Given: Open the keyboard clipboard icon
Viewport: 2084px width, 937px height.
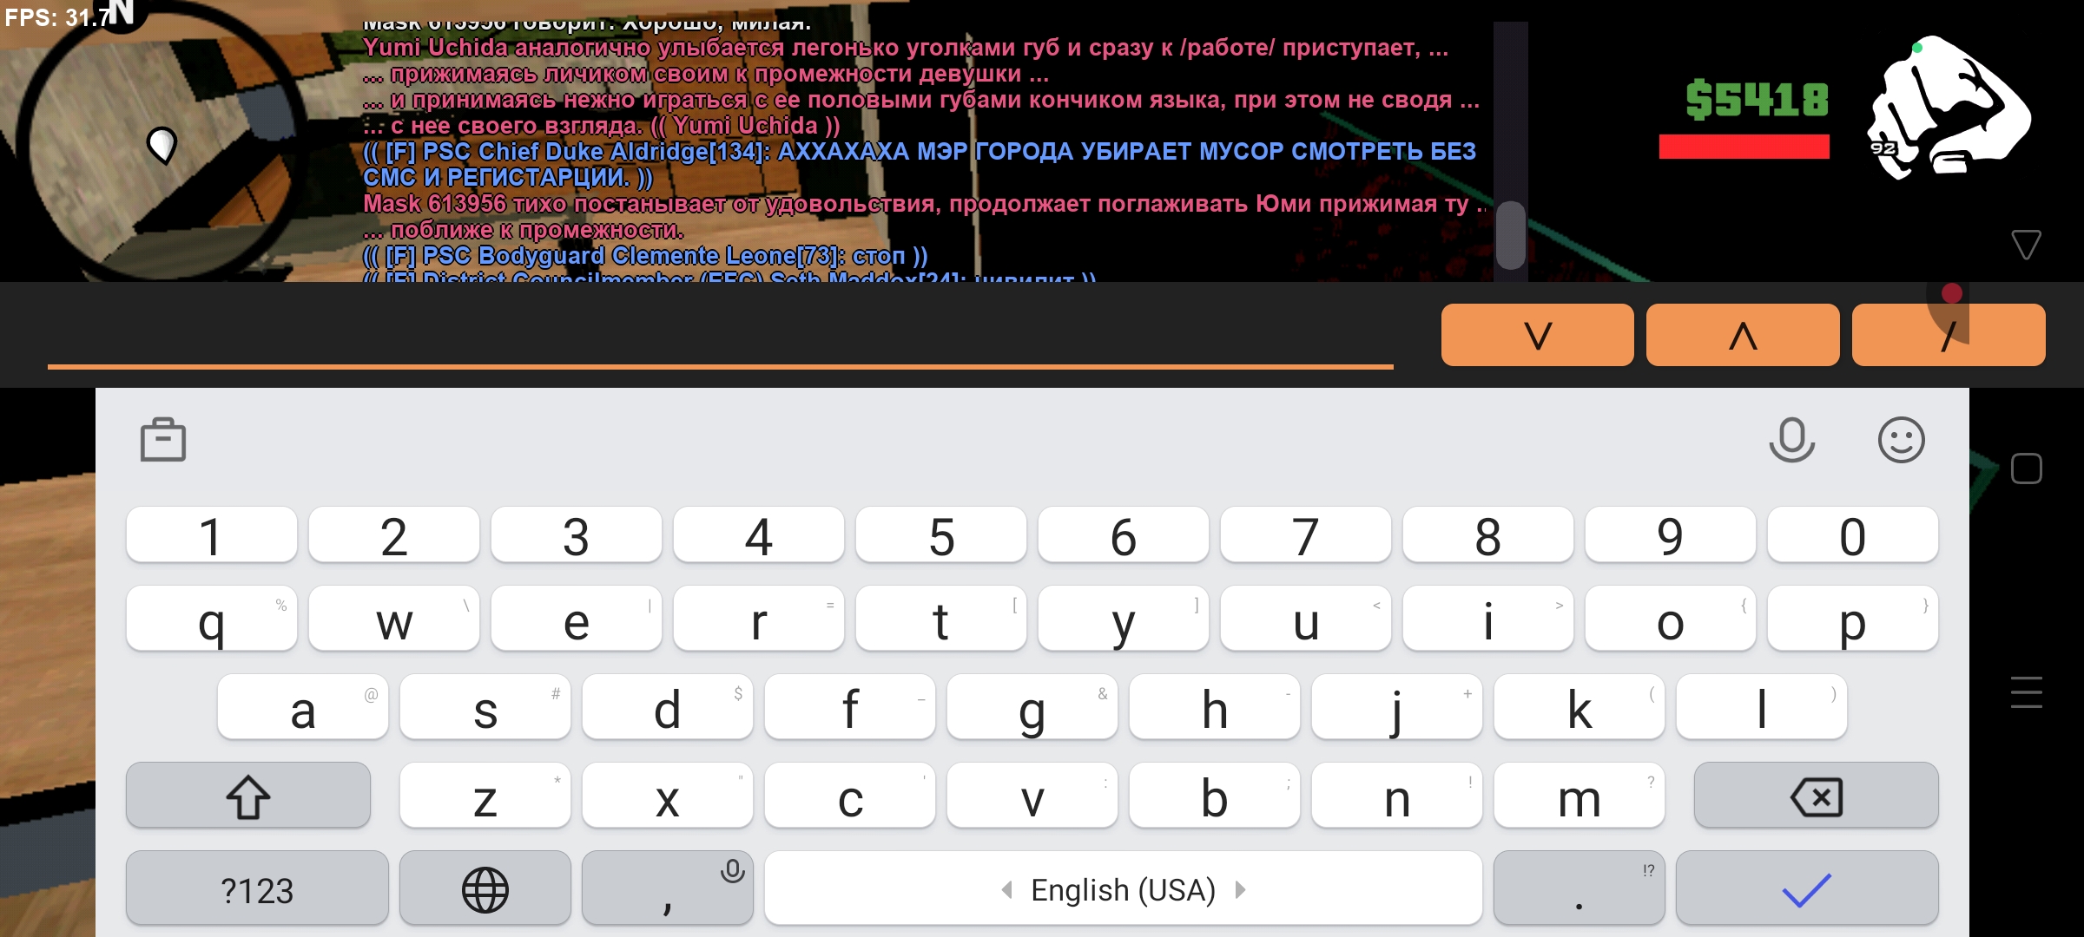Looking at the screenshot, I should [x=163, y=440].
